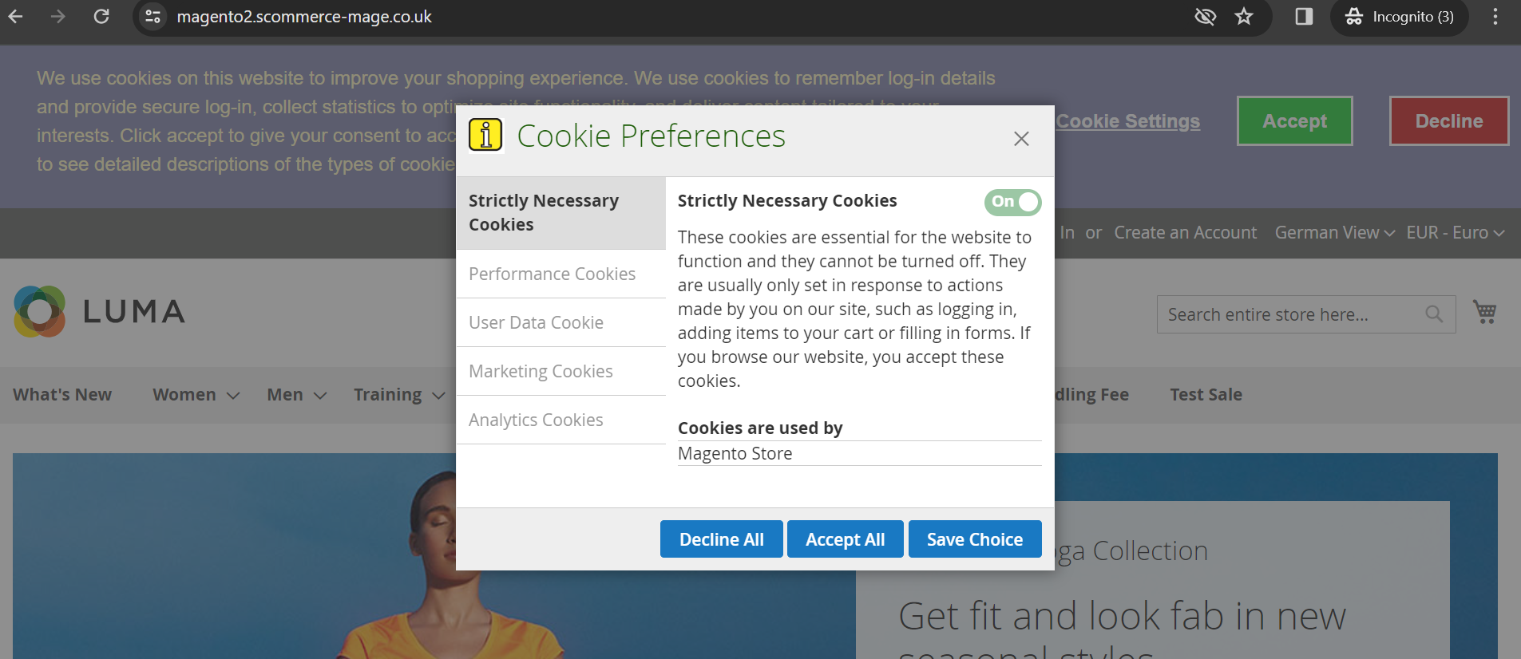Open the Chrome three-dot menu
The image size is (1521, 659).
click(x=1495, y=17)
